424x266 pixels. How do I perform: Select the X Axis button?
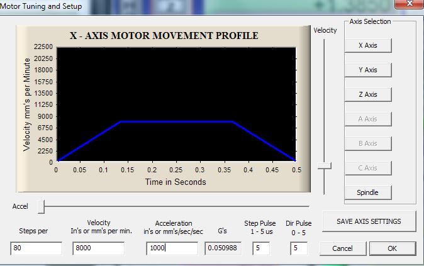(x=367, y=45)
